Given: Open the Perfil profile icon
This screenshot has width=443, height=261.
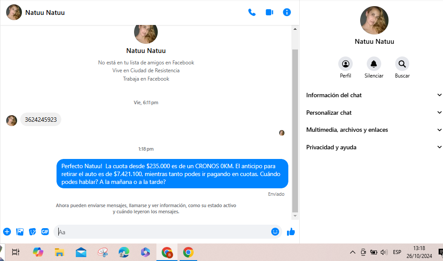Looking at the screenshot, I should (x=346, y=64).
